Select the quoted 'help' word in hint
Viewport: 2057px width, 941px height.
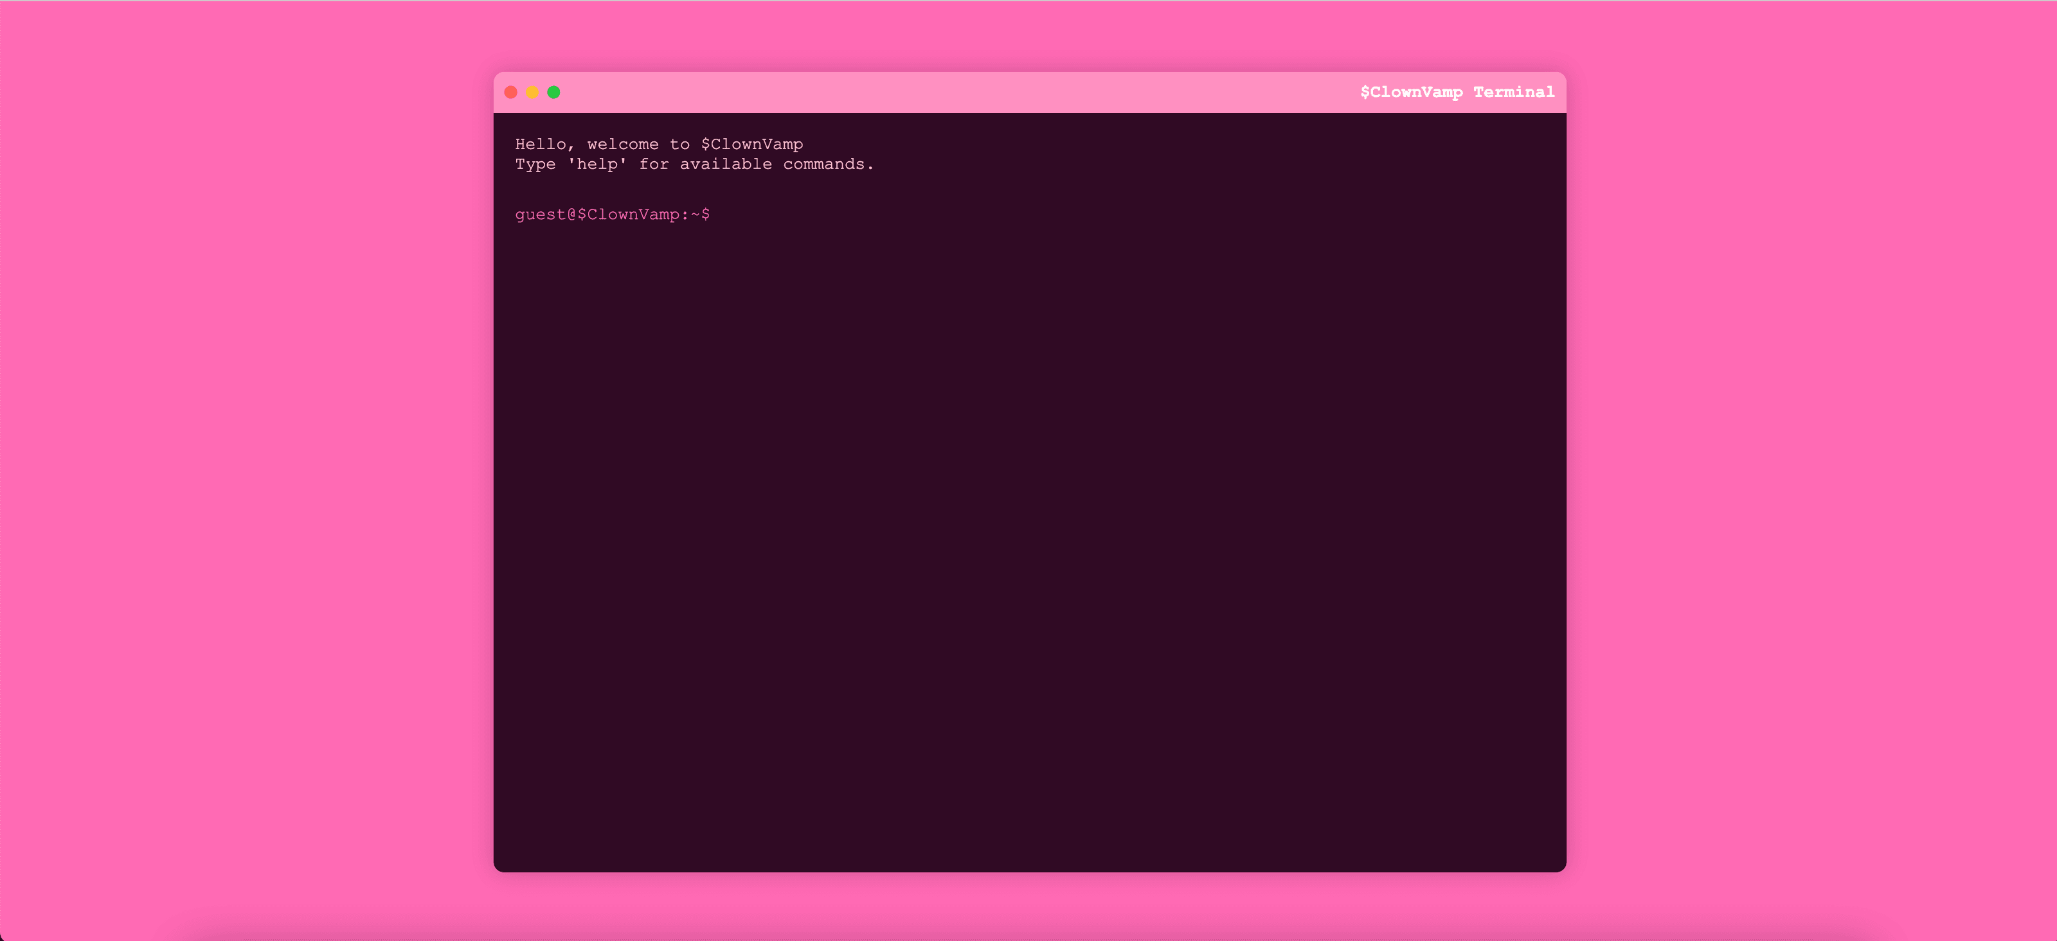[597, 164]
